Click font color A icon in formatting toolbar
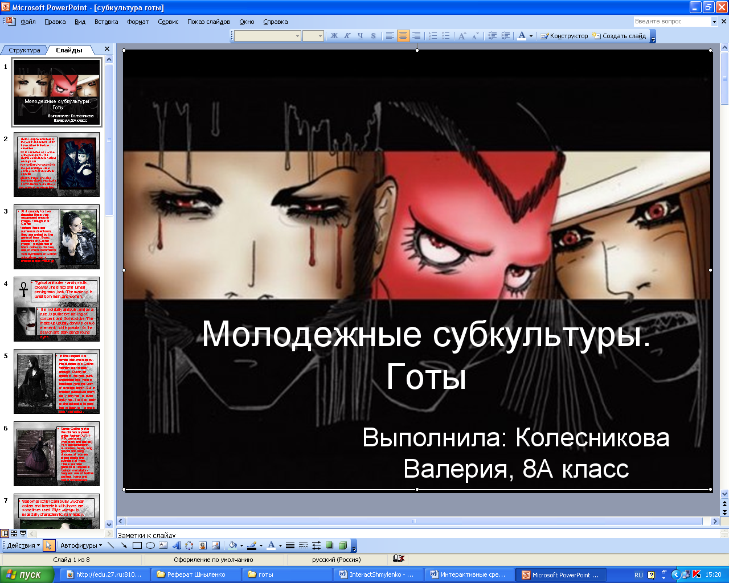Viewport: 729px width, 583px height. coord(522,36)
